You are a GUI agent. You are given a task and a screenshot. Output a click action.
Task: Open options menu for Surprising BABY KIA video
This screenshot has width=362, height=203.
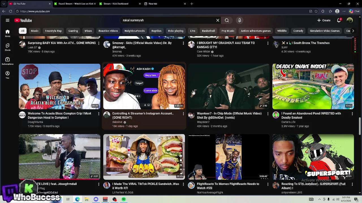click(99, 43)
